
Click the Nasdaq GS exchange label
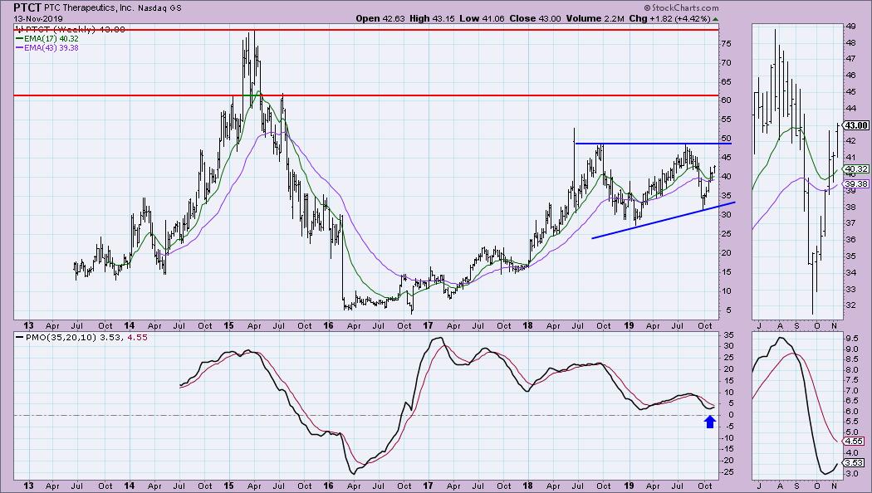(x=161, y=8)
